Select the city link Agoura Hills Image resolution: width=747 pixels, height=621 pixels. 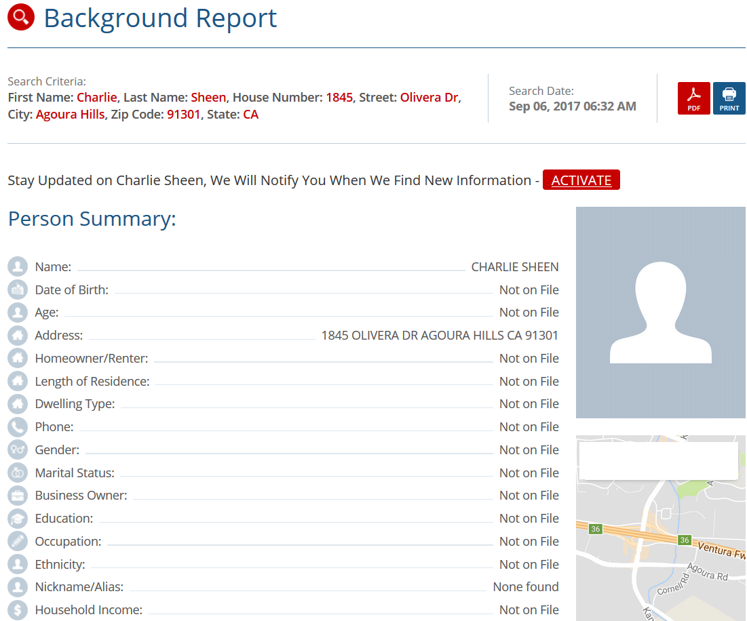click(70, 114)
